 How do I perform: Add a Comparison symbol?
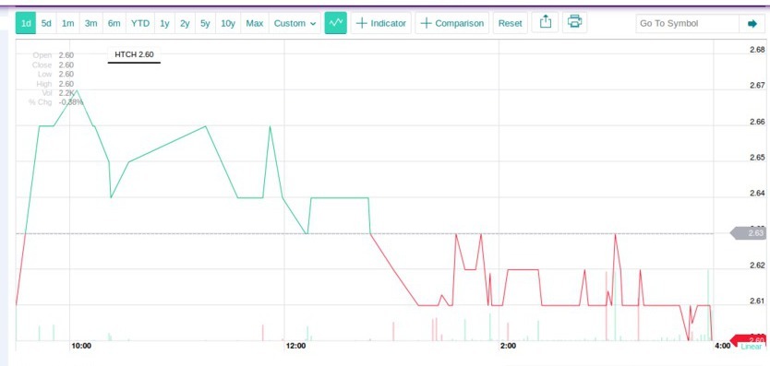tap(452, 23)
